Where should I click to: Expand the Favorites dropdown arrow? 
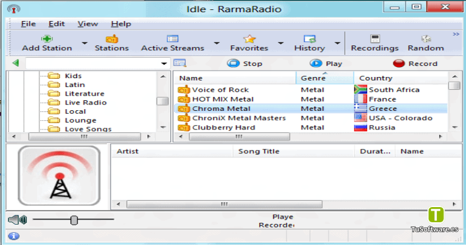(281, 44)
